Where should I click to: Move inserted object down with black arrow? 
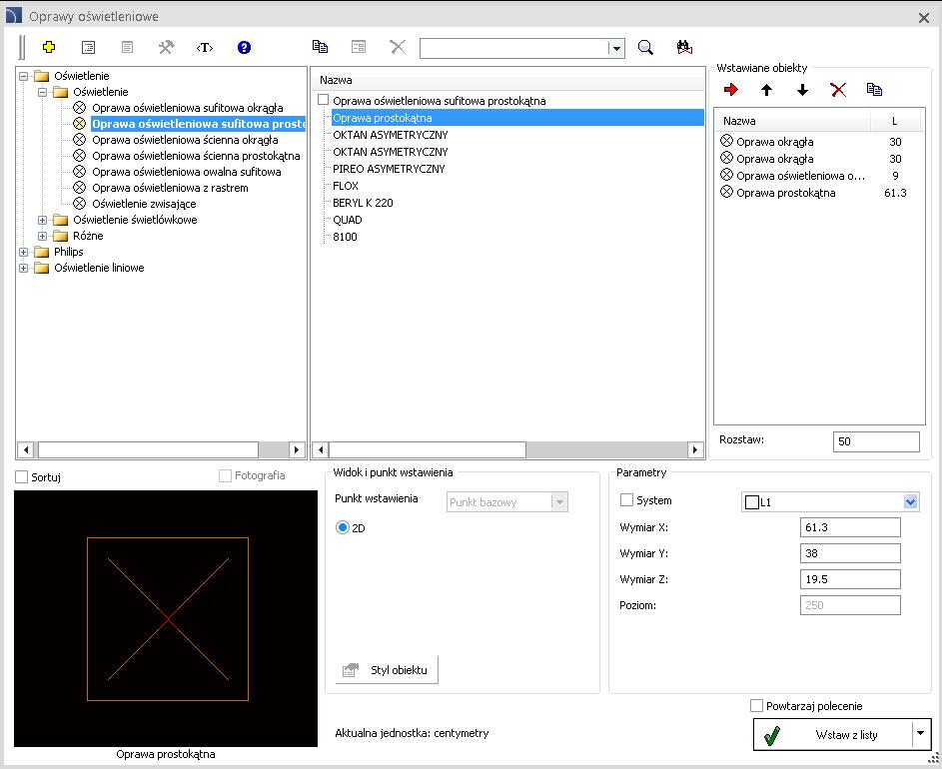point(802,90)
